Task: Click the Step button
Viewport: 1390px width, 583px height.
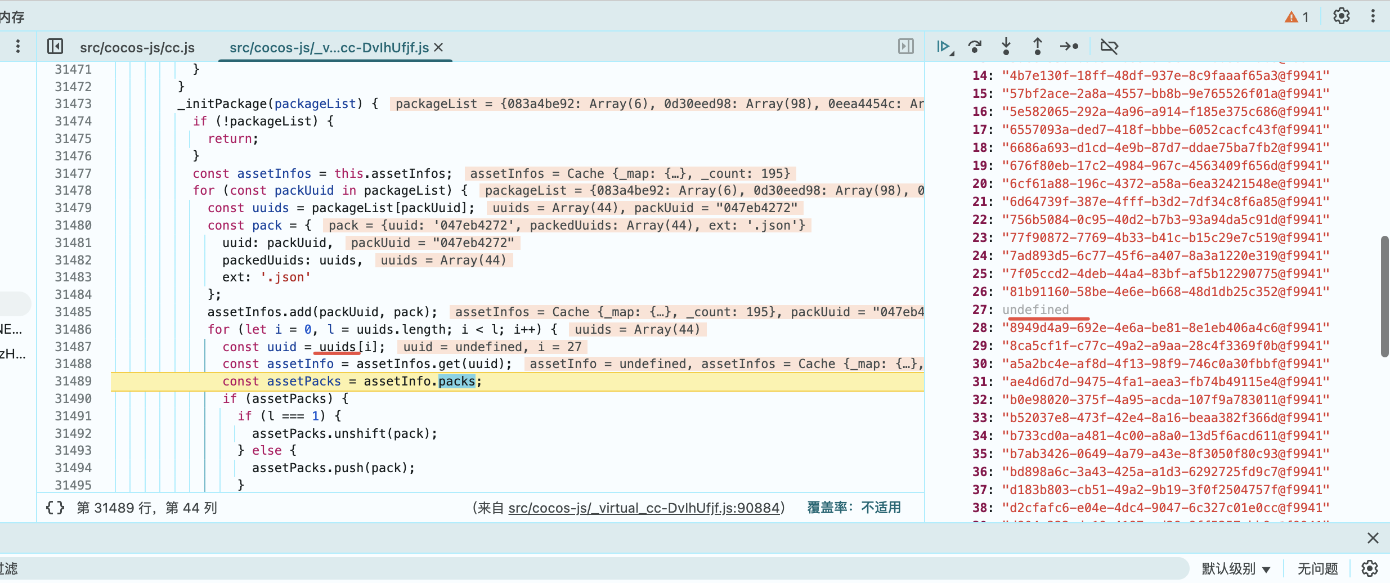Action: (x=1069, y=46)
